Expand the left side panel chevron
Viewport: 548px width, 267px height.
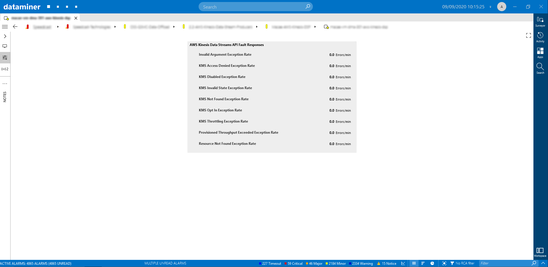coord(5,36)
